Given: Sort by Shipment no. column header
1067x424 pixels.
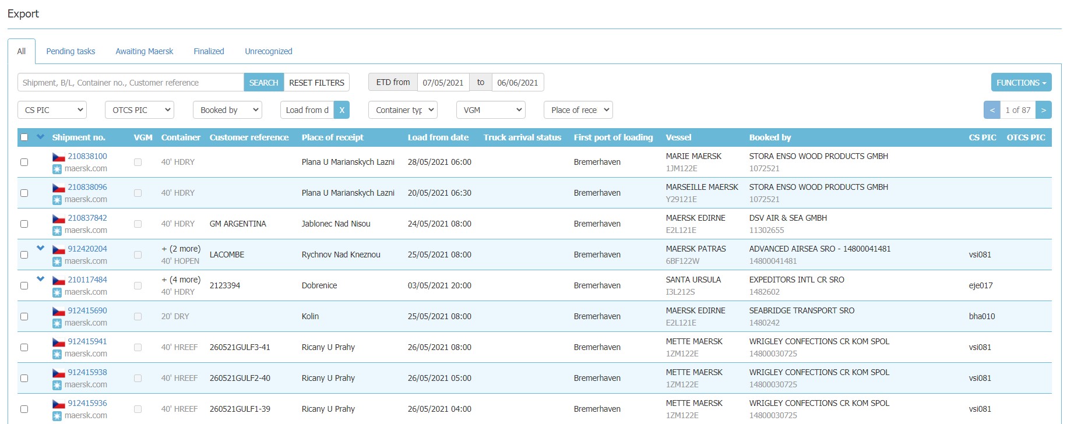Looking at the screenshot, I should tap(79, 137).
